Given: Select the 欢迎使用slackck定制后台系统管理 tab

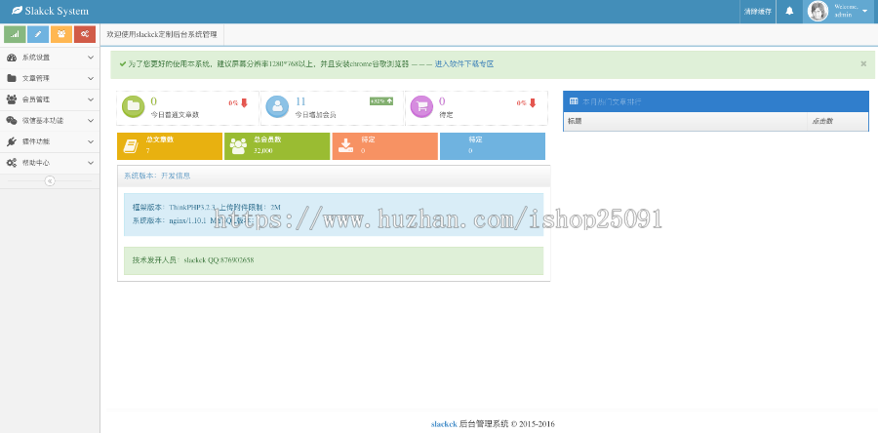Looking at the screenshot, I should click(162, 34).
